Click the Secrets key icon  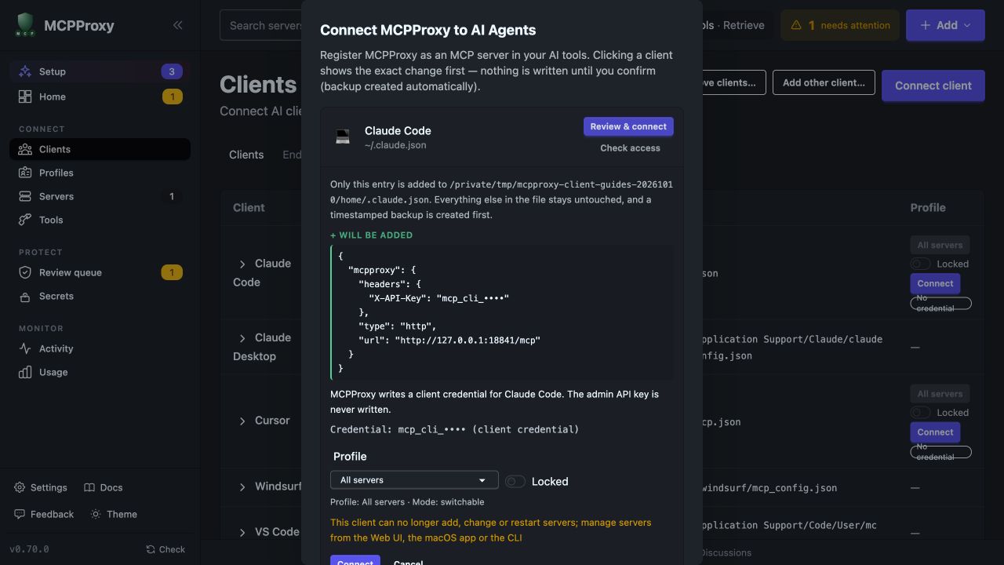25,296
